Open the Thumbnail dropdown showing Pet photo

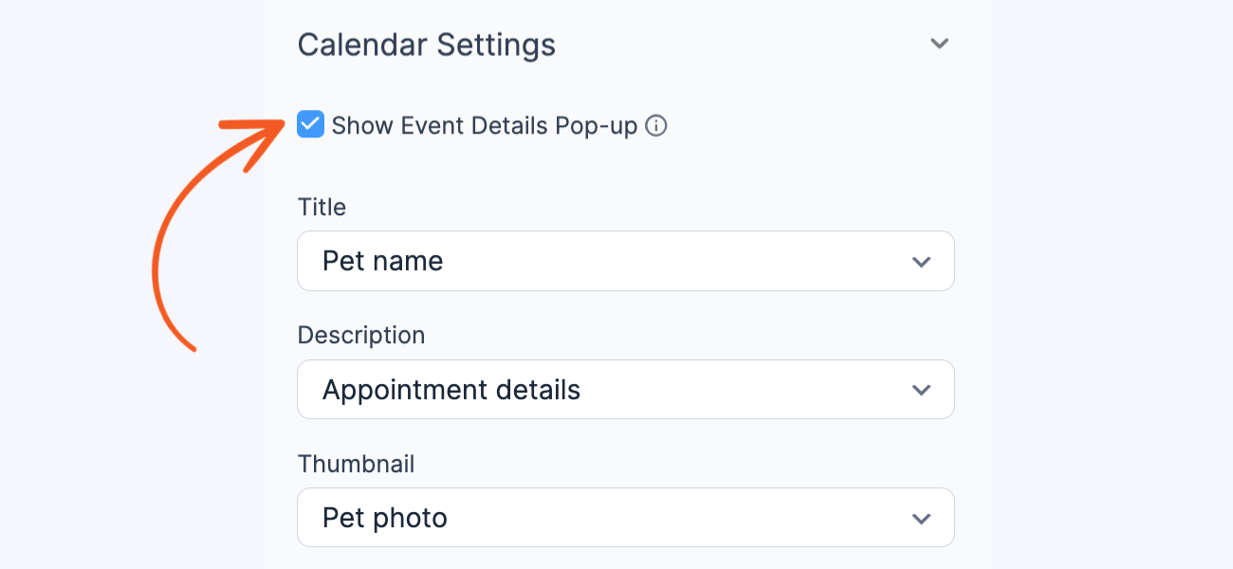tap(626, 518)
